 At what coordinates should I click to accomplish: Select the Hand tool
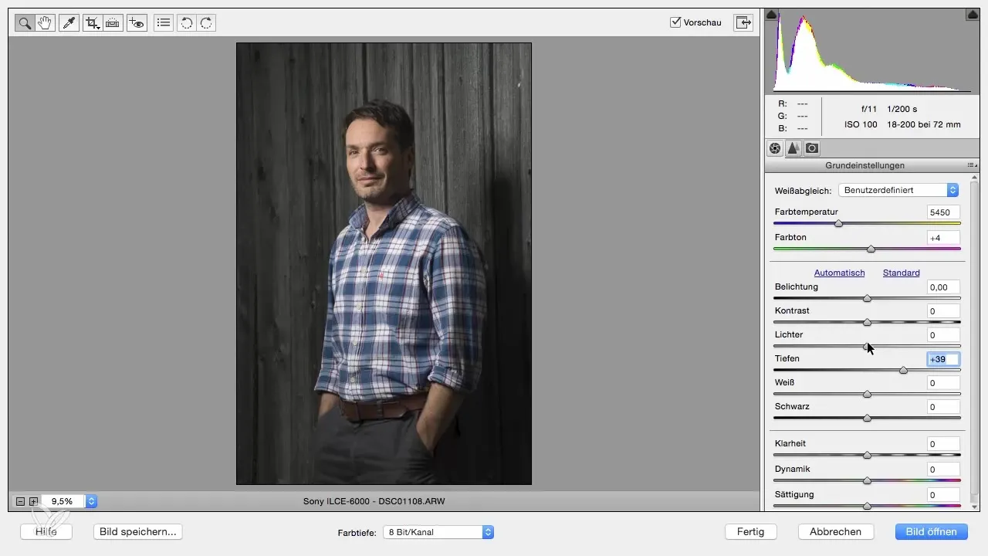coord(45,23)
